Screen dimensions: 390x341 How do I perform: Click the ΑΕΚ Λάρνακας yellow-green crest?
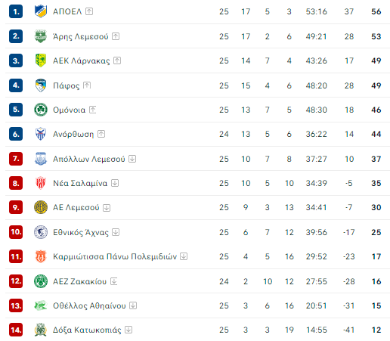[x=41, y=60]
